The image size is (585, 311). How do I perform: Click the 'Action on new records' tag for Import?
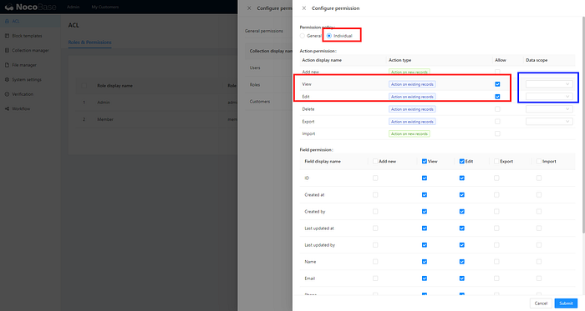(x=409, y=133)
